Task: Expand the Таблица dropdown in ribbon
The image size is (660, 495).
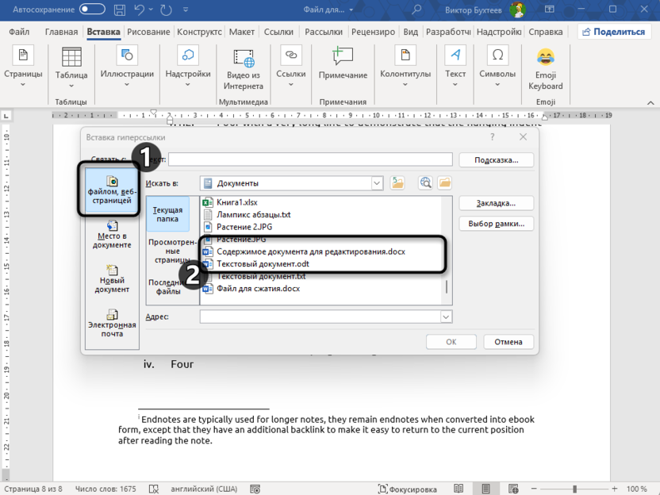Action: coord(71,86)
